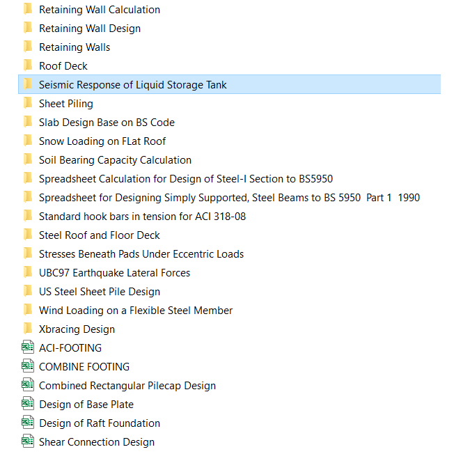Select Slab Design Base on BS Code folder
Viewport: 454px width, 454px height.
coord(107,123)
